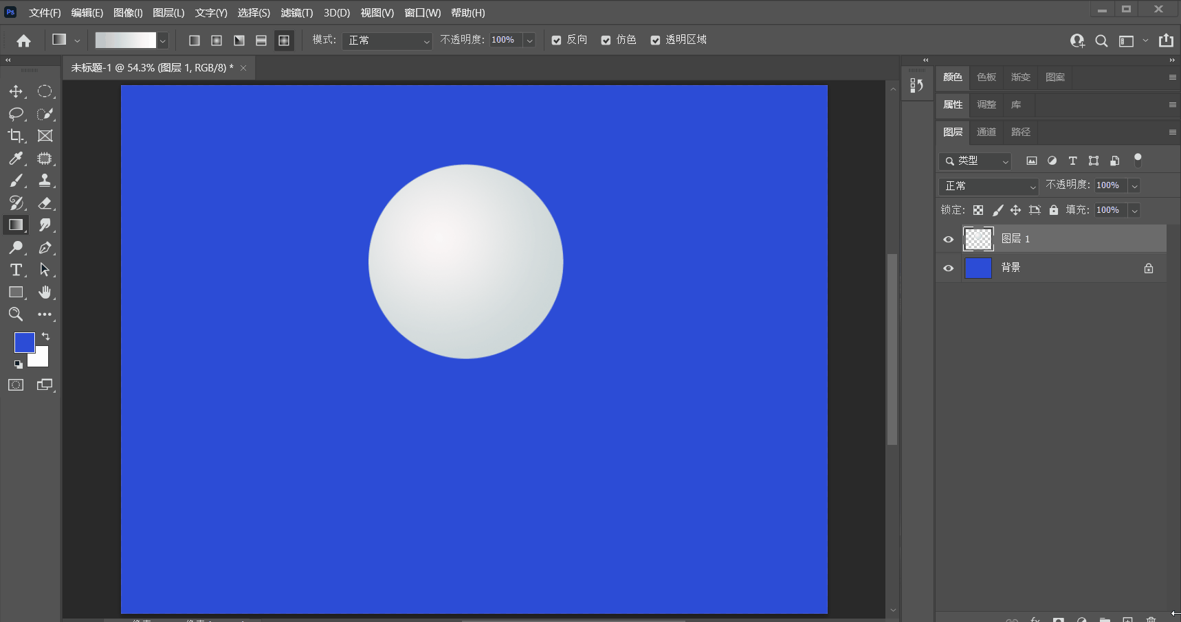Open the 图像(I) menu
This screenshot has width=1181, height=622.
point(128,13)
